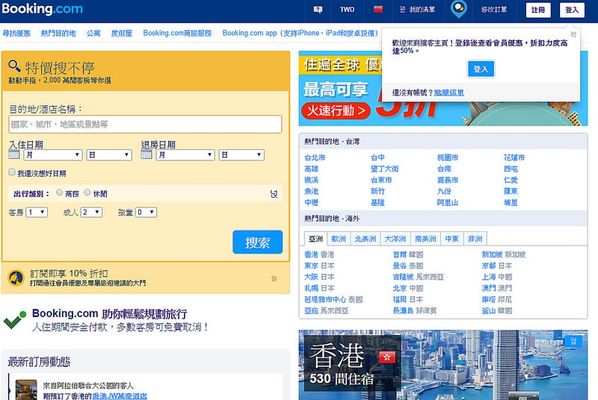The image size is (598, 400).
Task: Open the customer help chat icon
Action: [x=318, y=10]
